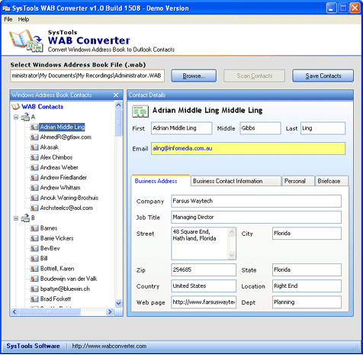This screenshot has height=355, width=363.
Task: Click the WAB Contacts book icon
Action: point(15,107)
